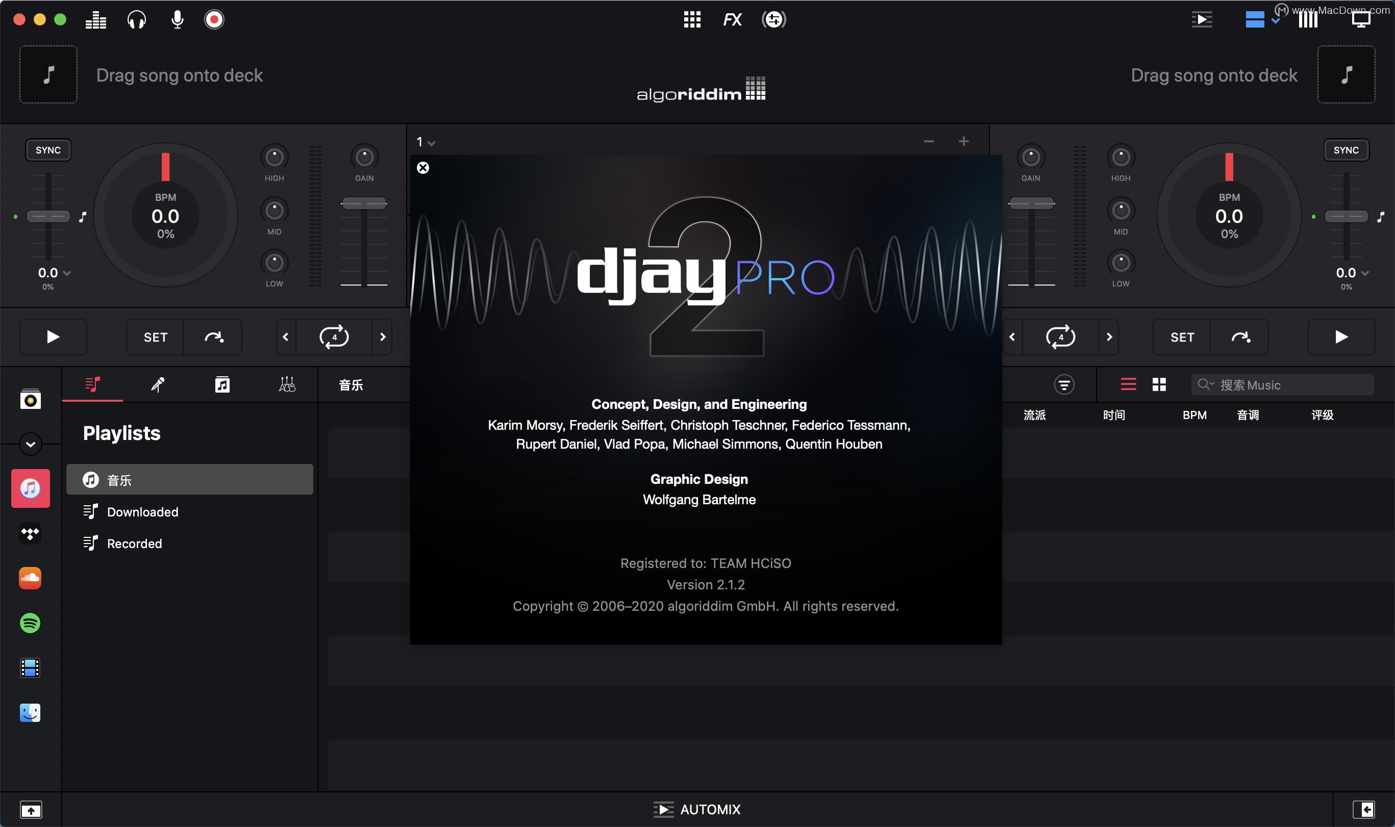Click the left deck LOW EQ knob
The image size is (1395, 827).
275,263
